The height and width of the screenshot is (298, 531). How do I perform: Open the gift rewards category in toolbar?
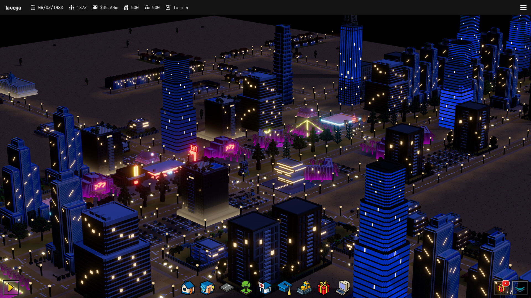324,288
